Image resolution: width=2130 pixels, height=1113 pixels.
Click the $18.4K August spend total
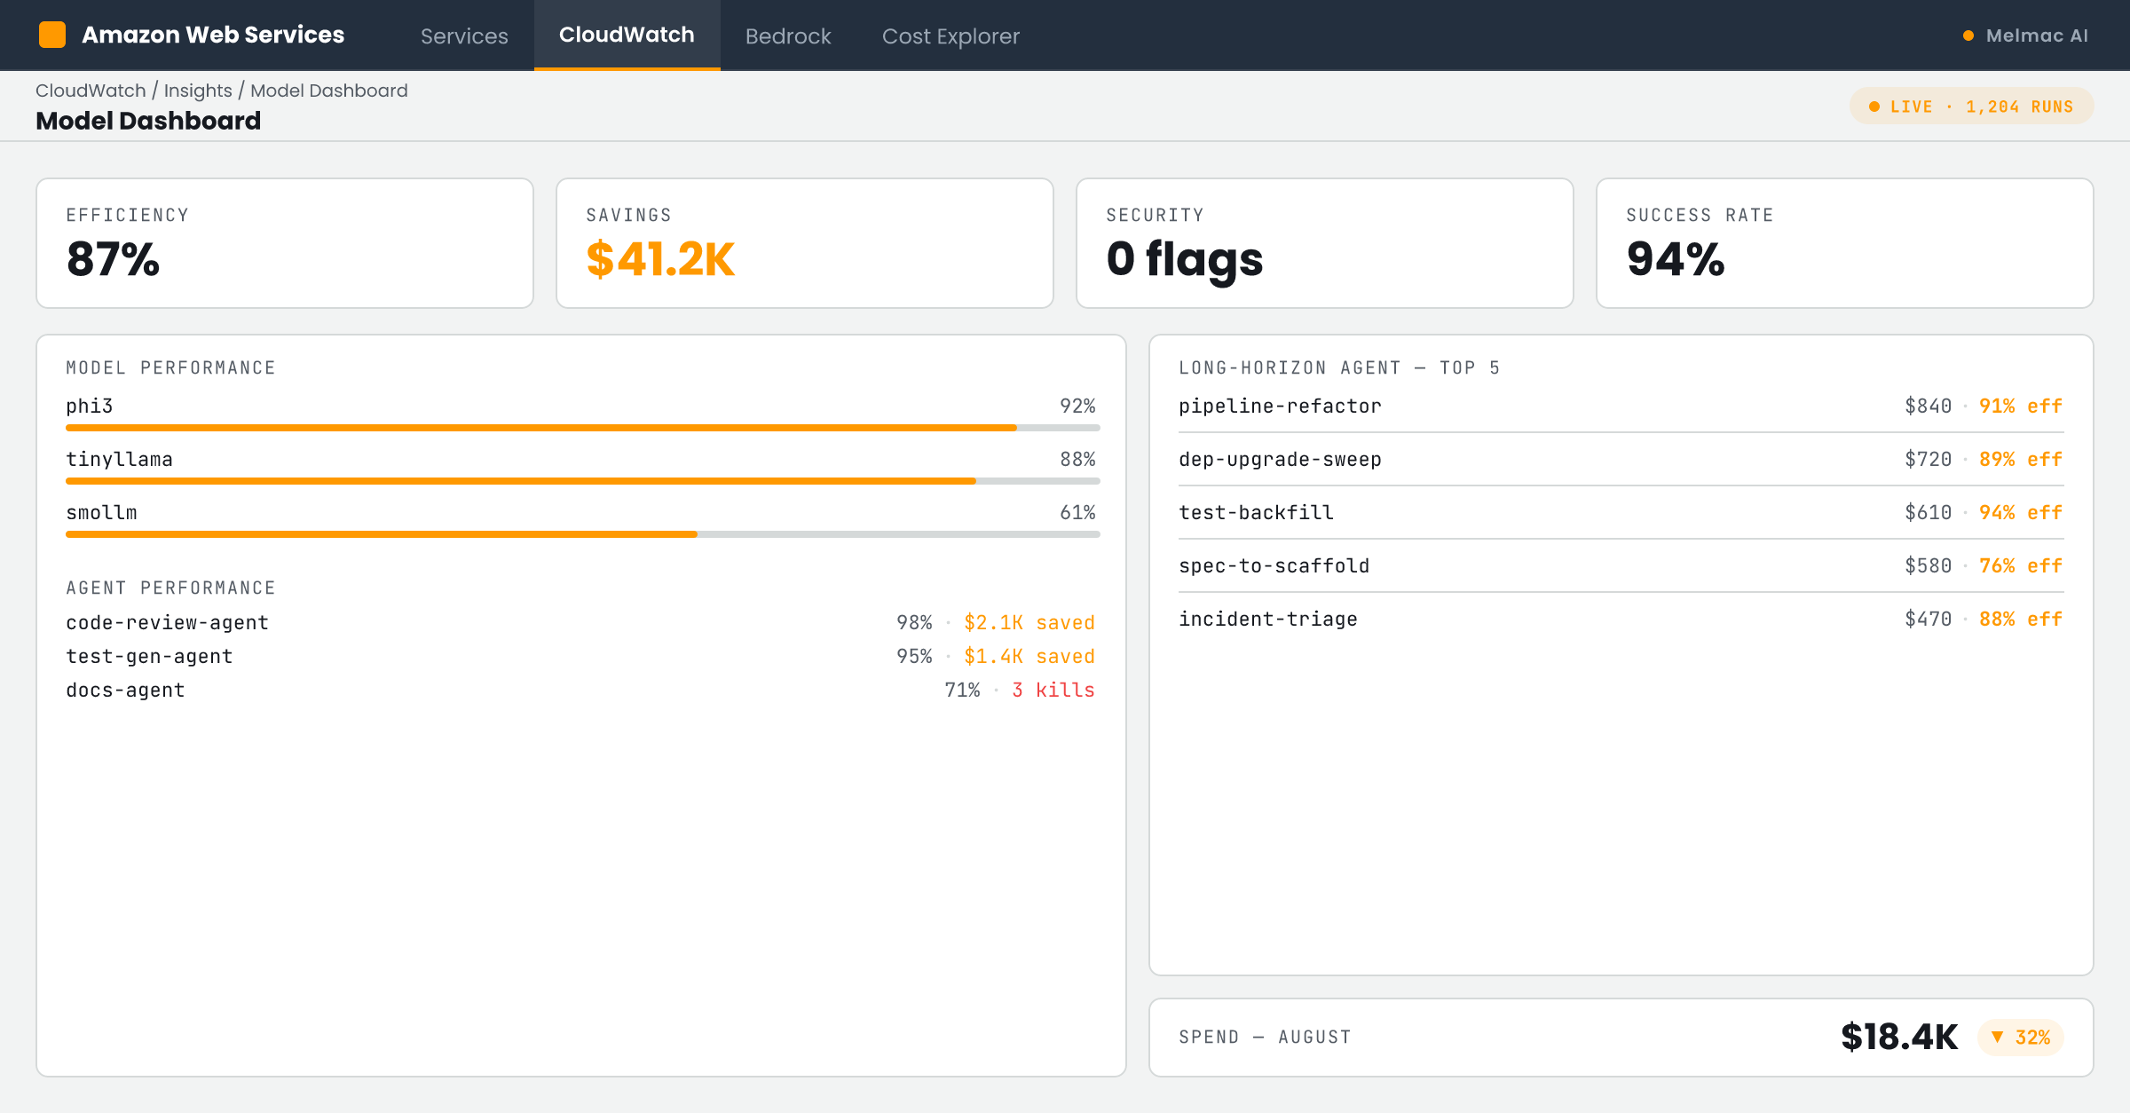[1899, 1037]
